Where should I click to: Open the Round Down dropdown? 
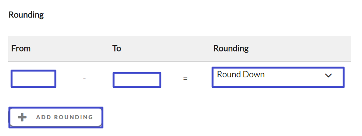(x=278, y=77)
